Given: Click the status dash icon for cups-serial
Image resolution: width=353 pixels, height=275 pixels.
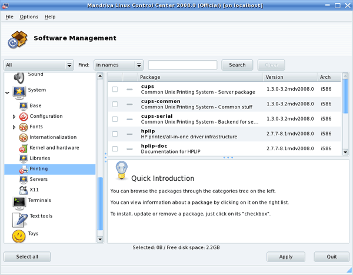Looking at the screenshot, I should tap(129, 119).
